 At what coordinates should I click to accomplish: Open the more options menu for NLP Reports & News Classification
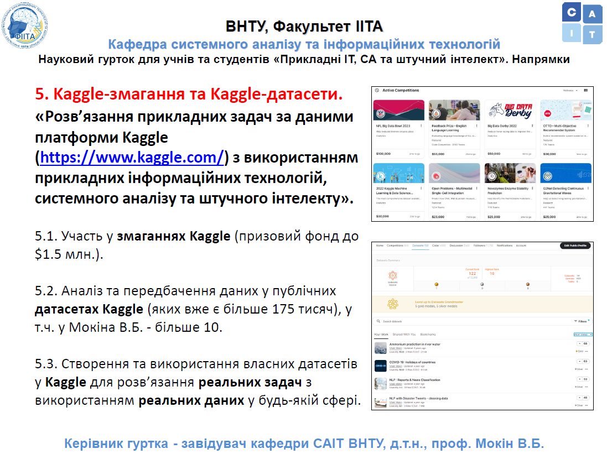(x=587, y=387)
